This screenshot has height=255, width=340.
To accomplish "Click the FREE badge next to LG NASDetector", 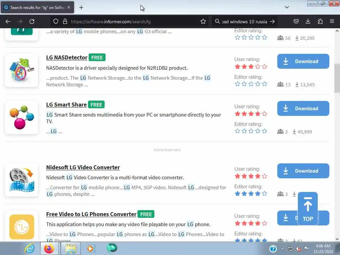I will 97,57.
